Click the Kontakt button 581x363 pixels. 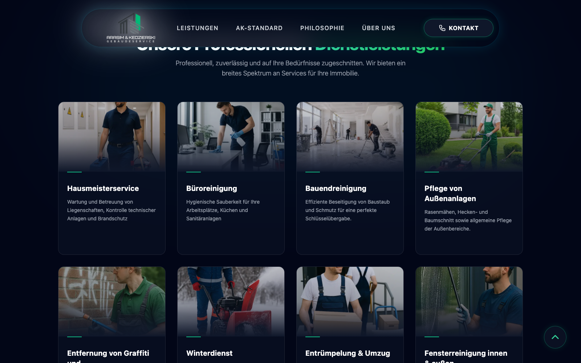tap(459, 28)
